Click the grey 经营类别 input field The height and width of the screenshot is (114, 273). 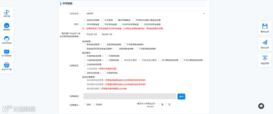130,96
